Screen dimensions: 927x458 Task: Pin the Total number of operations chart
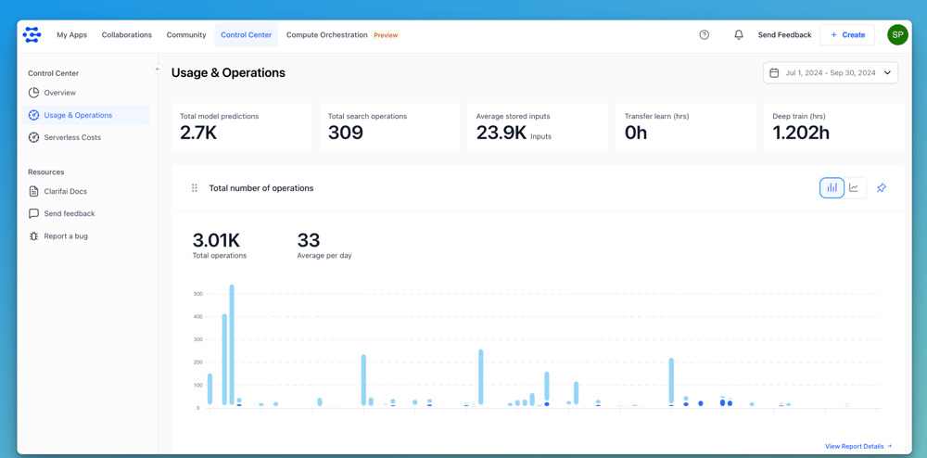(882, 188)
